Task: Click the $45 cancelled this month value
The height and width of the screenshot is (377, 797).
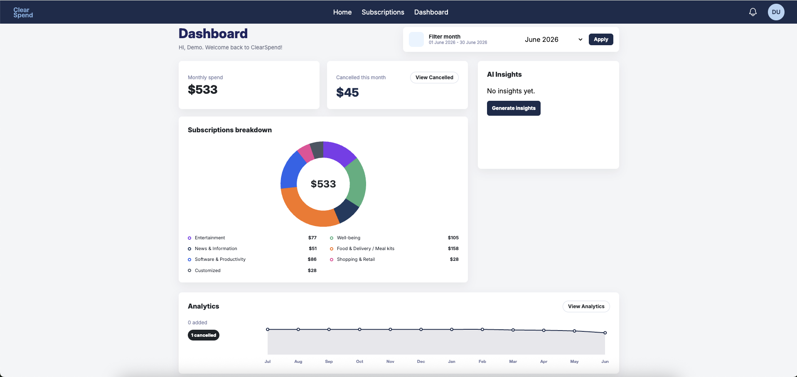Action: coord(347,92)
